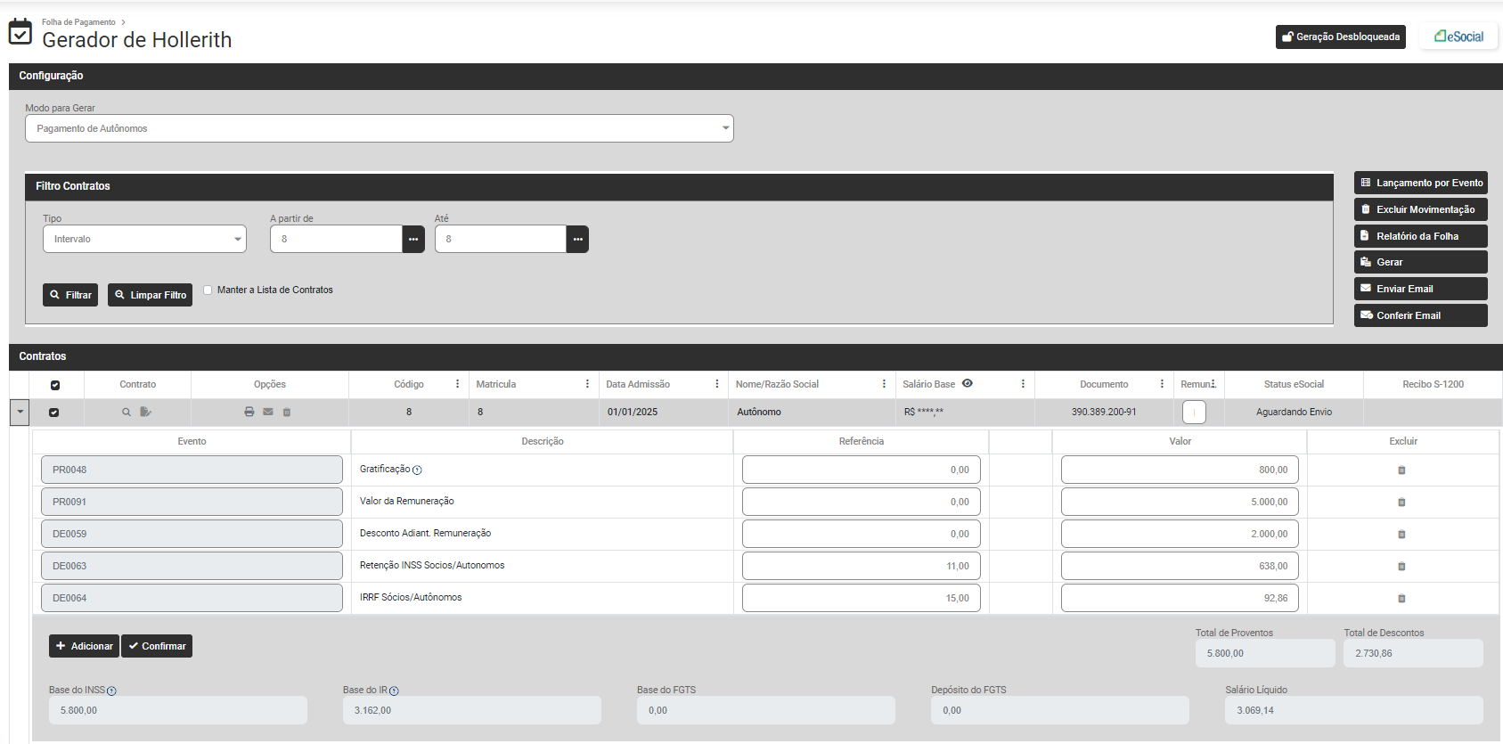
Task: Click the trash icon in Opções column
Action: [x=287, y=412]
